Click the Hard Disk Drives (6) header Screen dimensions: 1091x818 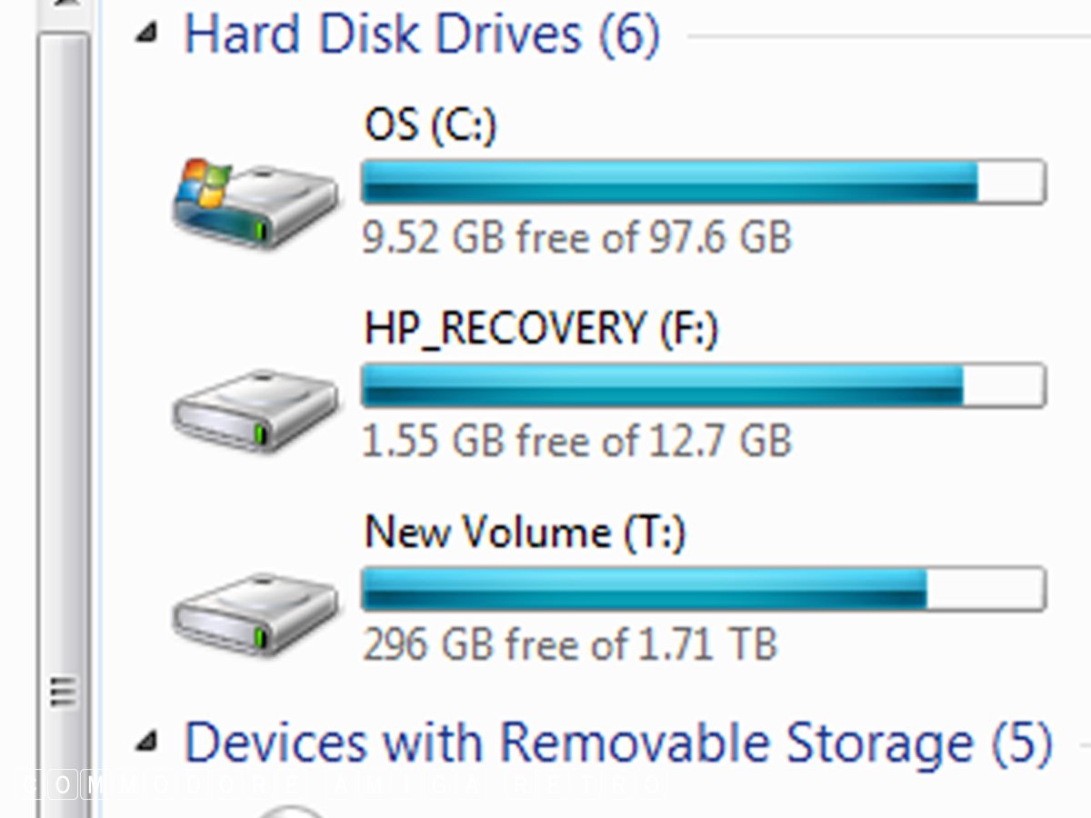point(422,35)
